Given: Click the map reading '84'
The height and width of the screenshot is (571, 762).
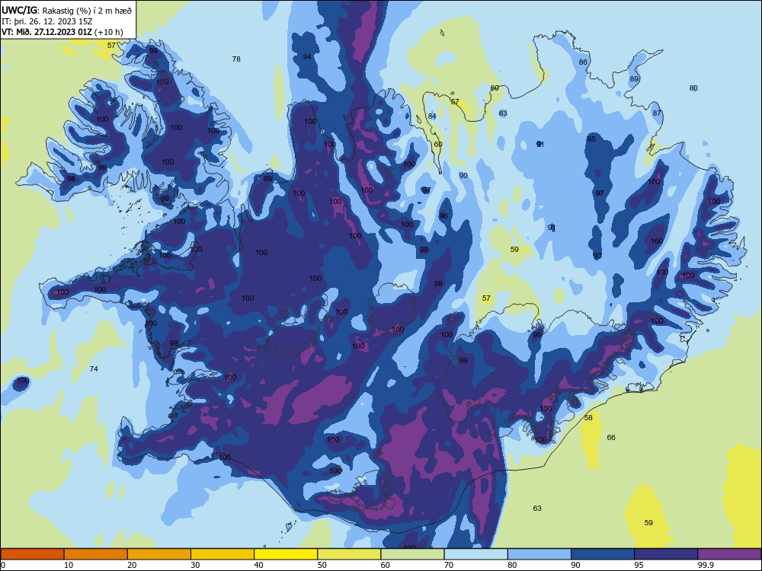Looking at the screenshot, I should click(432, 116).
